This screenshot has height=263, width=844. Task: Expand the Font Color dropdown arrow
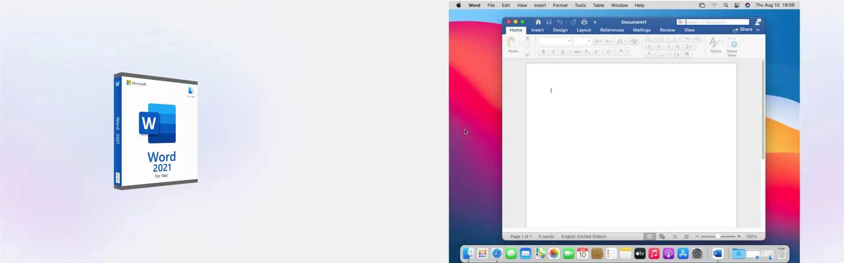pyautogui.click(x=628, y=51)
